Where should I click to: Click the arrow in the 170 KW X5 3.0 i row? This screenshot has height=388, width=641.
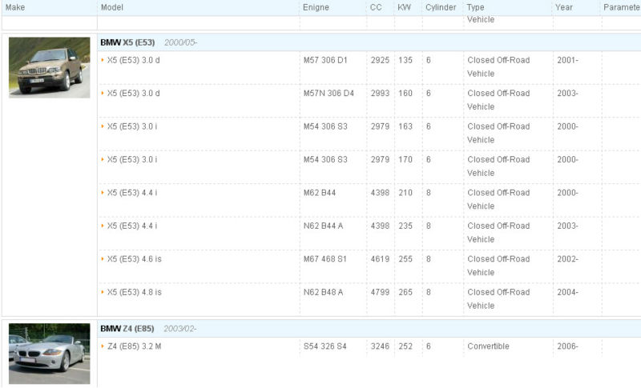103,159
